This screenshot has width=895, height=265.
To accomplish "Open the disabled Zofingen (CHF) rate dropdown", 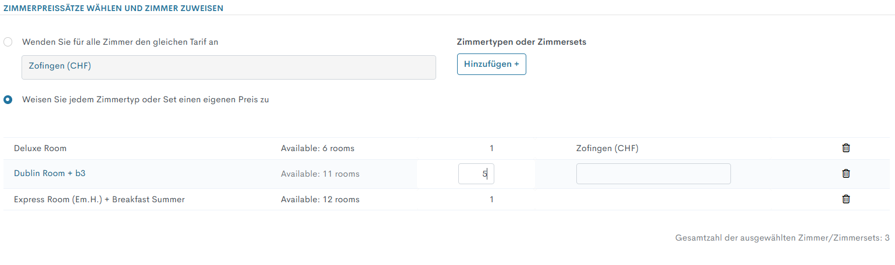I will click(229, 67).
